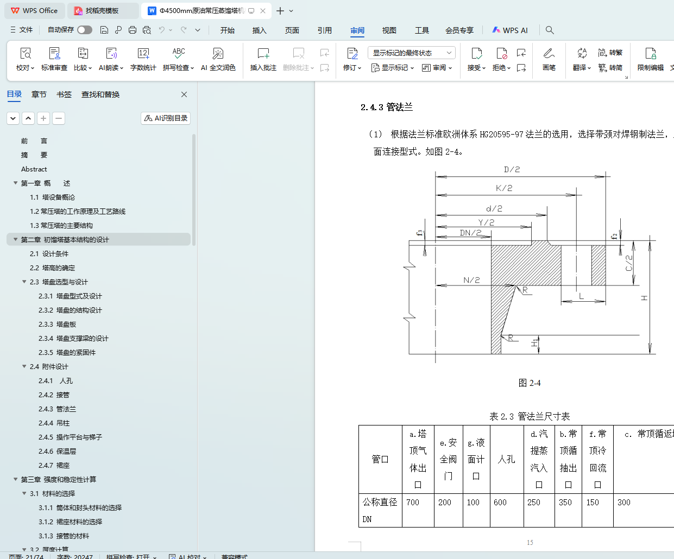The image size is (674, 559).
Task: Expand the 接受 accept dropdown arrow
Action: 484,68
